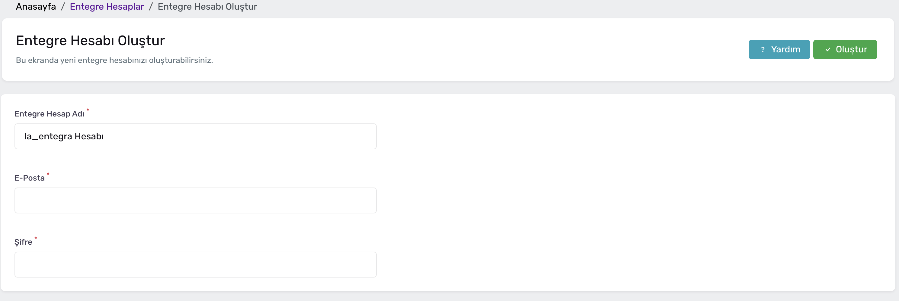Click the red asterisk after Entegre Hesap Adı
The width and height of the screenshot is (899, 301).
(x=88, y=110)
